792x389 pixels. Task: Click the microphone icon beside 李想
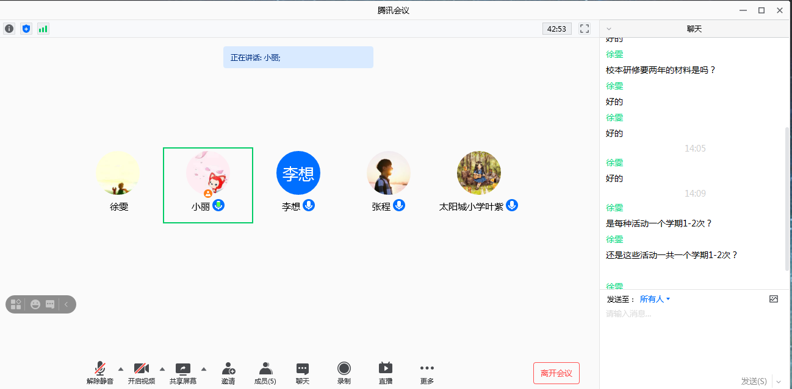click(x=309, y=205)
